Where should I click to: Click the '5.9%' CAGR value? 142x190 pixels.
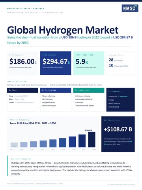pos(82,62)
